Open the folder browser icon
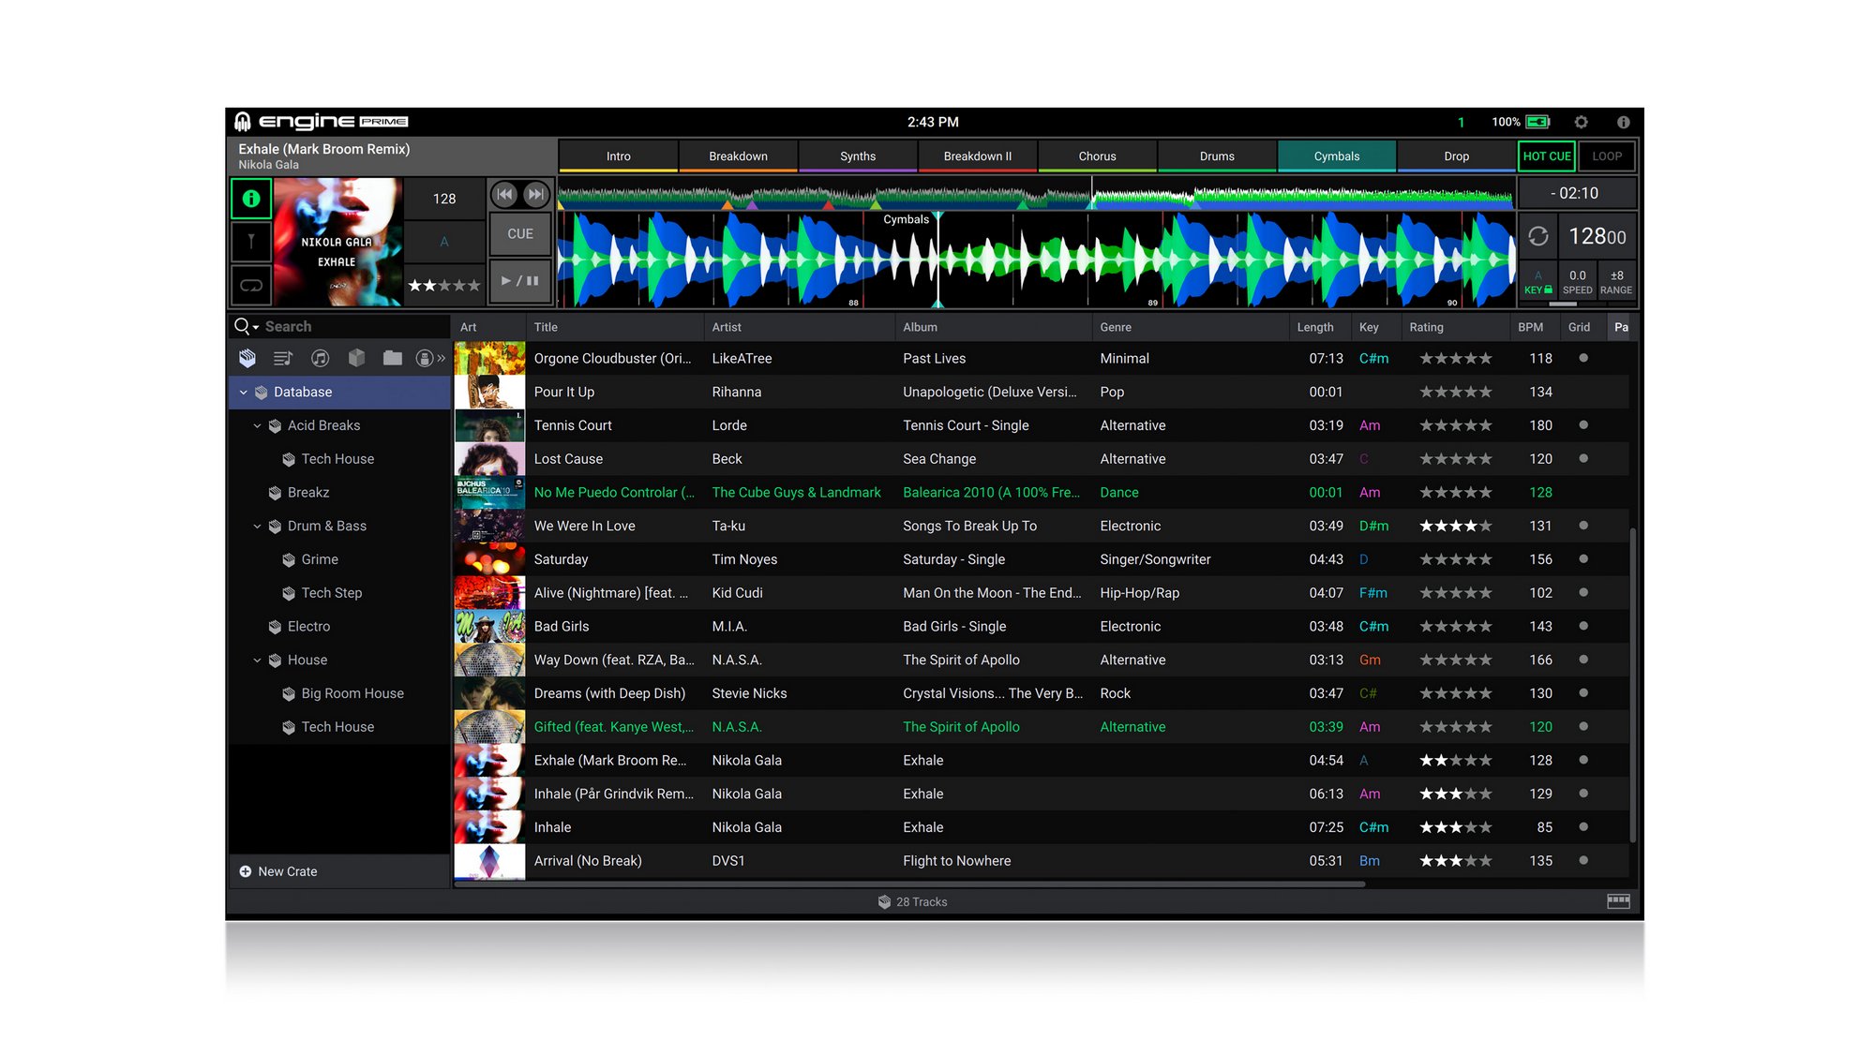1875x1054 pixels. (x=393, y=358)
